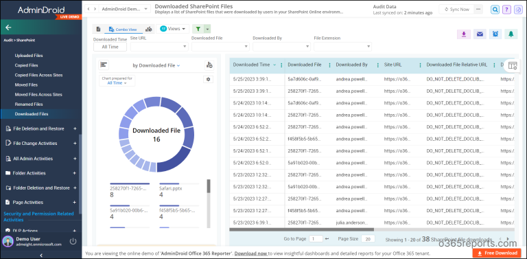Expand Page Activities section

pyautogui.click(x=75, y=202)
